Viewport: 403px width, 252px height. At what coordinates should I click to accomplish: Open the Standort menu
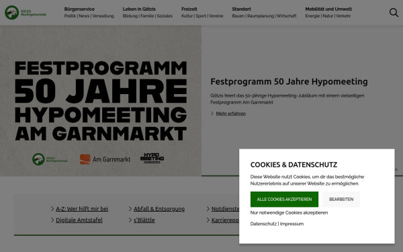coord(241,9)
